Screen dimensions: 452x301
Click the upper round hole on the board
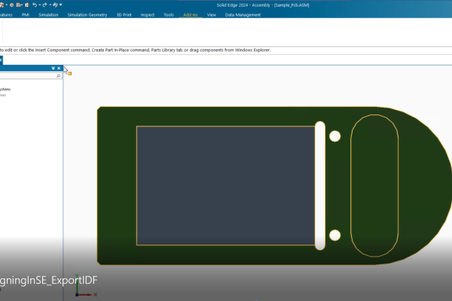pos(334,136)
